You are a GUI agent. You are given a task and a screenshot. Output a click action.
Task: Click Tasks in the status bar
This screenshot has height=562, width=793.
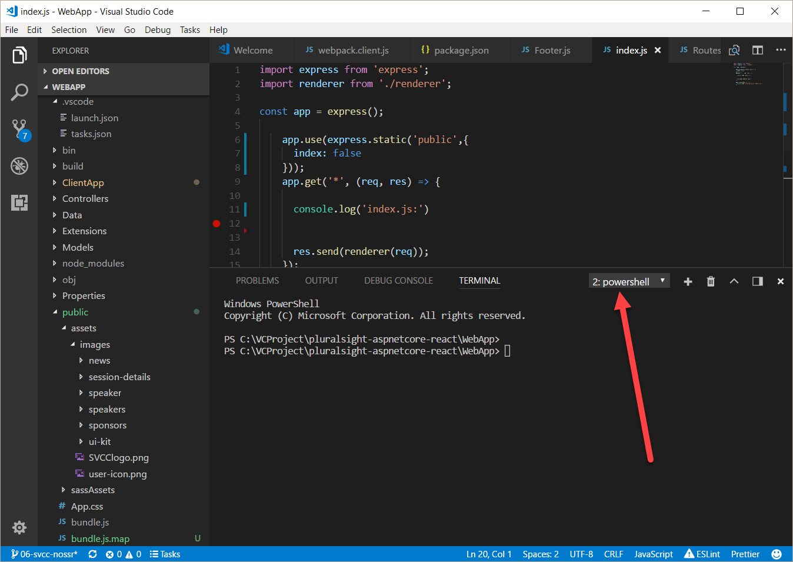click(165, 554)
